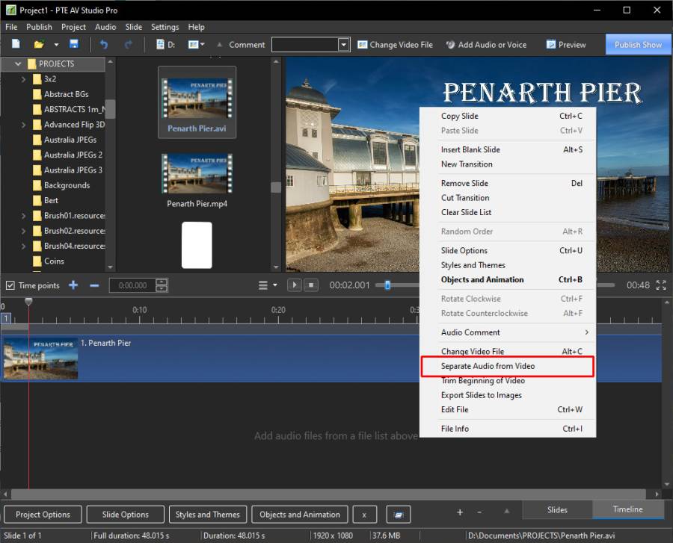673x543 pixels.
Task: Toggle the Time points checkbox
Action: (10, 285)
